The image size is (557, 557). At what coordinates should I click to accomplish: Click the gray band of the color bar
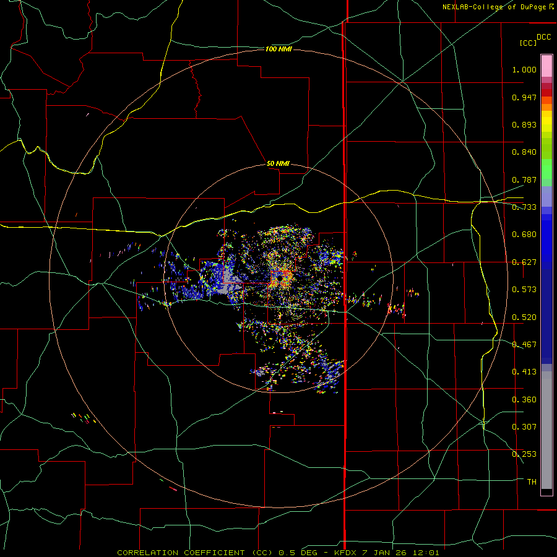pyautogui.click(x=546, y=430)
